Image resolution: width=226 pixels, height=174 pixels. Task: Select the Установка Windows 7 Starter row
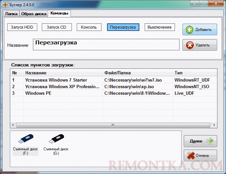[x=56, y=80]
